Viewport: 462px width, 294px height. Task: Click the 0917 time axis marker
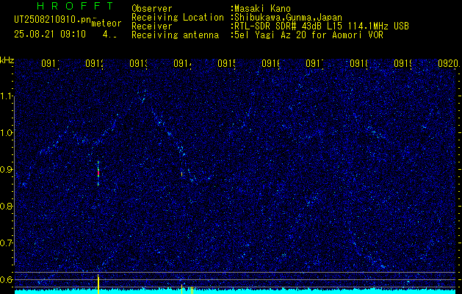pyautogui.click(x=314, y=63)
